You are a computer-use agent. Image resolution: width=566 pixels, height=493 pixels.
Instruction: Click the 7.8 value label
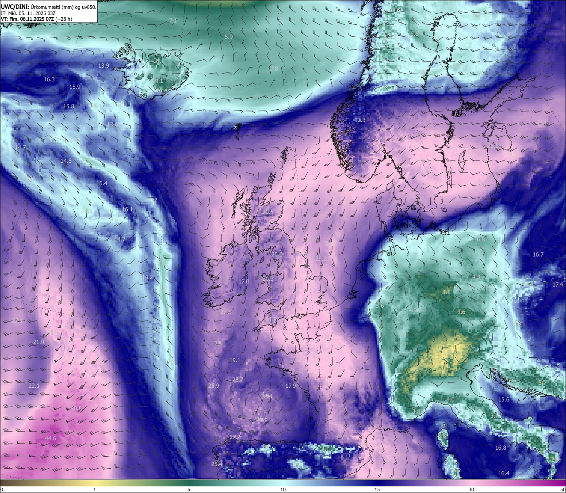coord(274,69)
